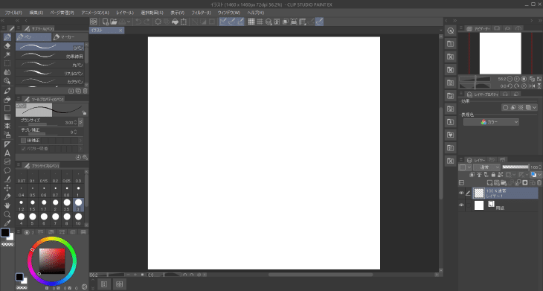
Task: Open the 編集(E) menu
Action: coord(36,13)
